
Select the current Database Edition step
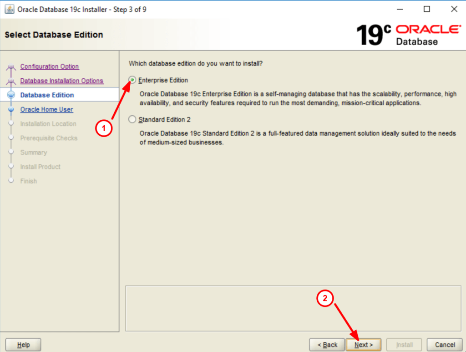47,95
